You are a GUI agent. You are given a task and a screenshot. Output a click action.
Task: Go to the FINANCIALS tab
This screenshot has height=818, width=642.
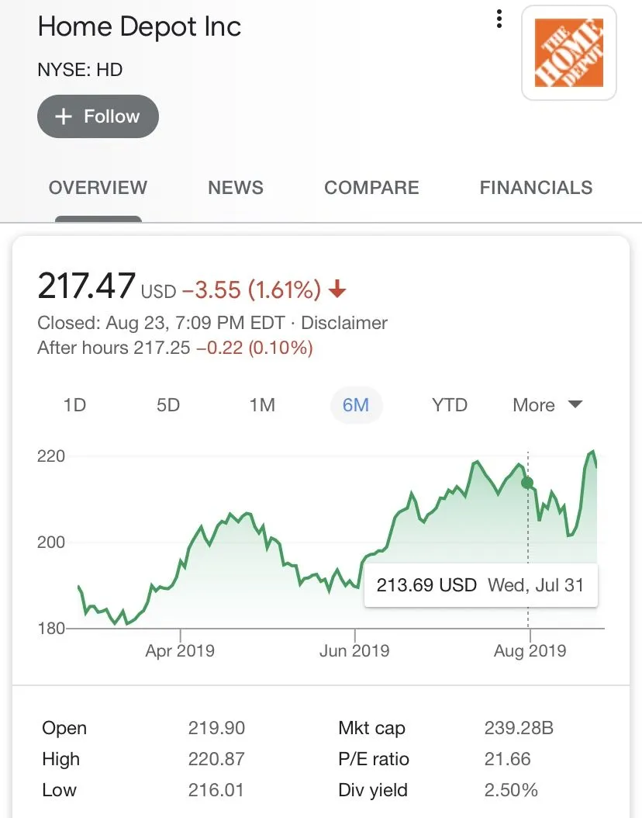(536, 188)
